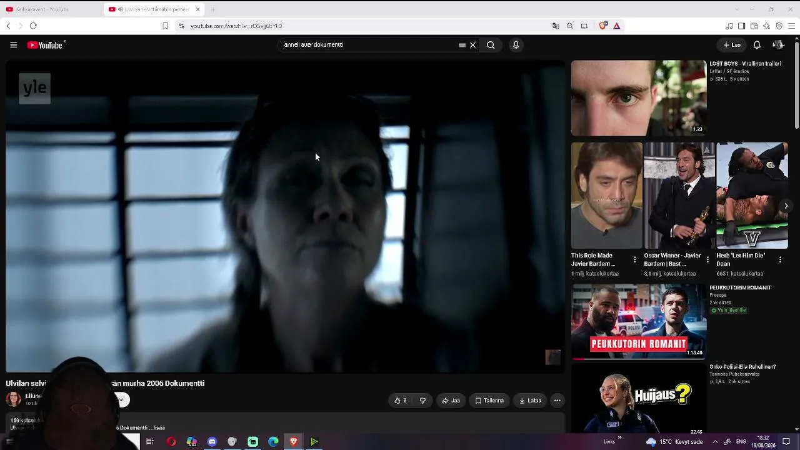Open the Luo create menu
The height and width of the screenshot is (450, 800).
(x=732, y=45)
